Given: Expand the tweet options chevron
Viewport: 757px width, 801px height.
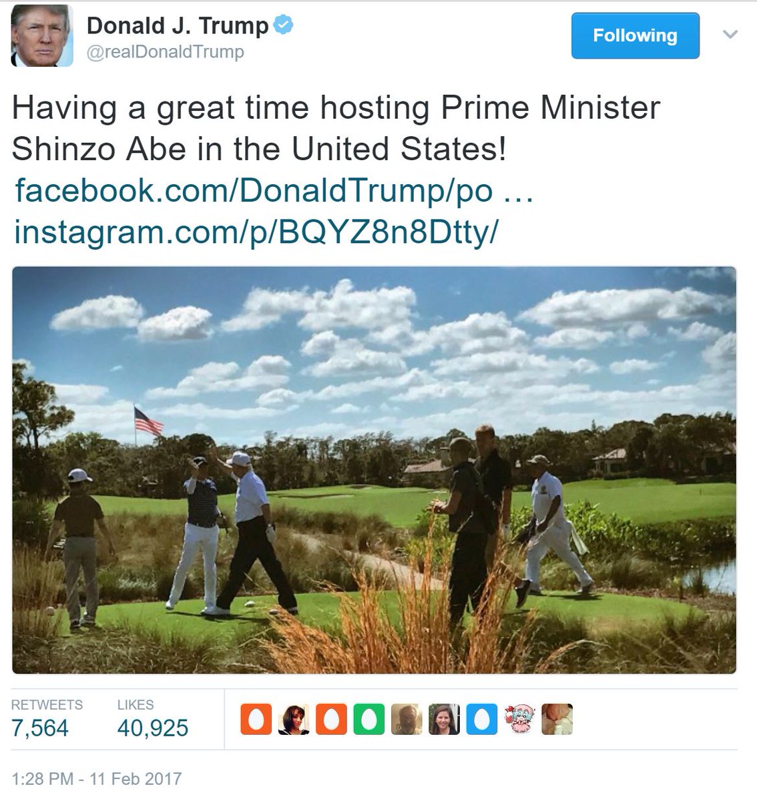Looking at the screenshot, I should [x=730, y=34].
